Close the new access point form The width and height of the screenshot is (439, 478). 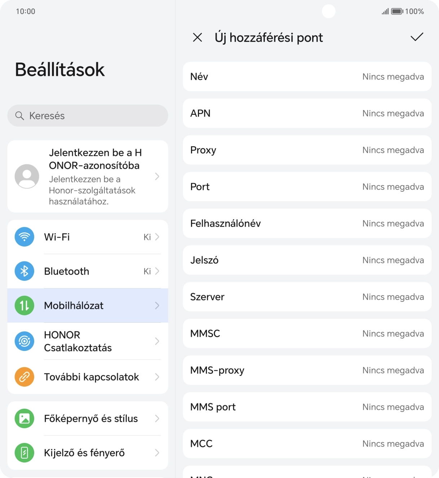198,37
